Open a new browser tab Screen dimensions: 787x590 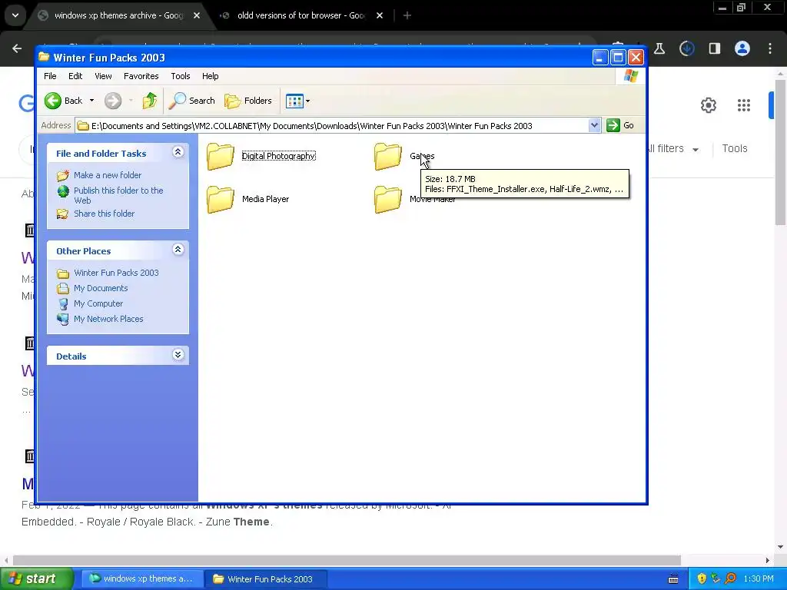click(407, 15)
